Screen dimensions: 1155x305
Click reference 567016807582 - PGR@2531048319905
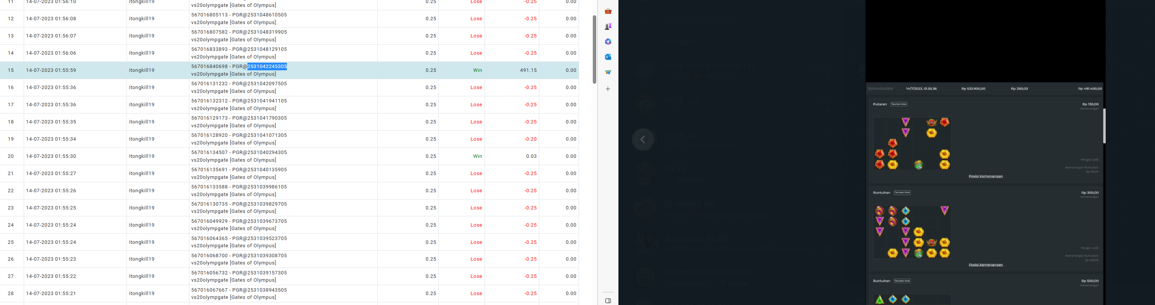(x=239, y=32)
